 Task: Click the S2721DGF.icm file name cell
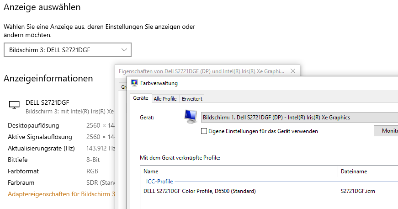(x=358, y=191)
